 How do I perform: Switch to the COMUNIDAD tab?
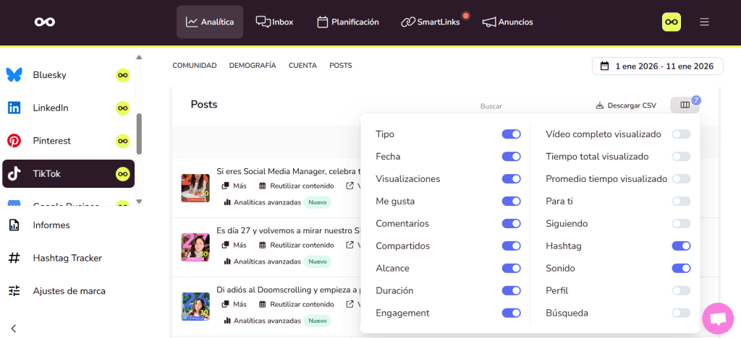pos(194,66)
